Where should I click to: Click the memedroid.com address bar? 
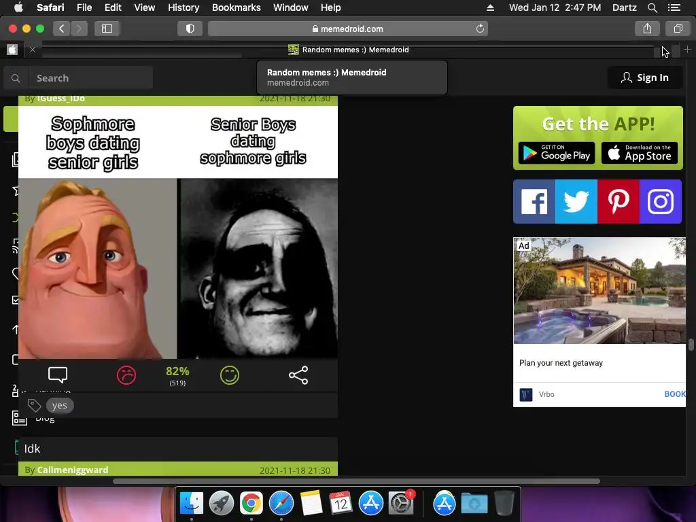[x=348, y=29]
